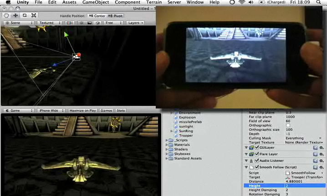
Task: Select the Hand (view pan) tool
Action: coord(6,15)
